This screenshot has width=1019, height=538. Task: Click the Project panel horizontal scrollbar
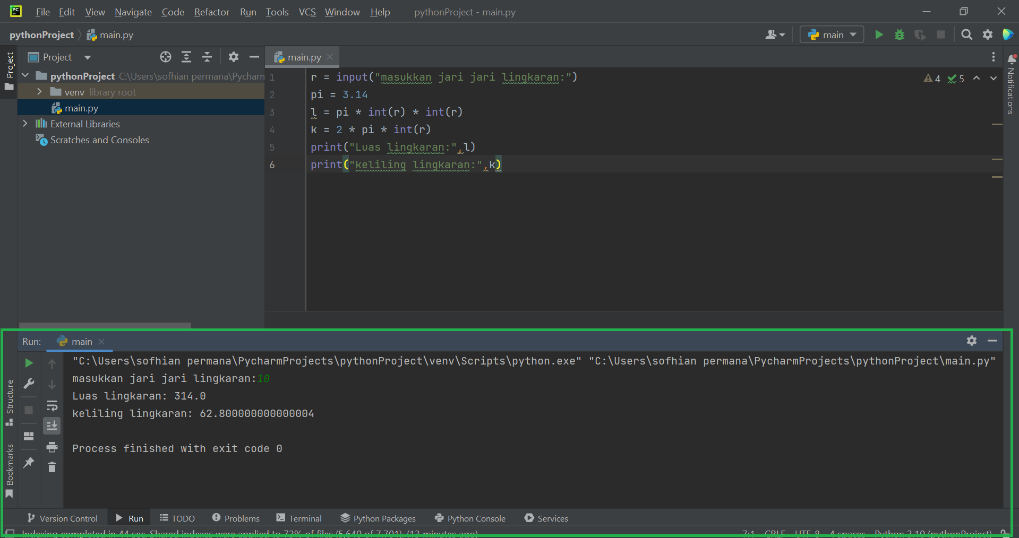click(105, 325)
